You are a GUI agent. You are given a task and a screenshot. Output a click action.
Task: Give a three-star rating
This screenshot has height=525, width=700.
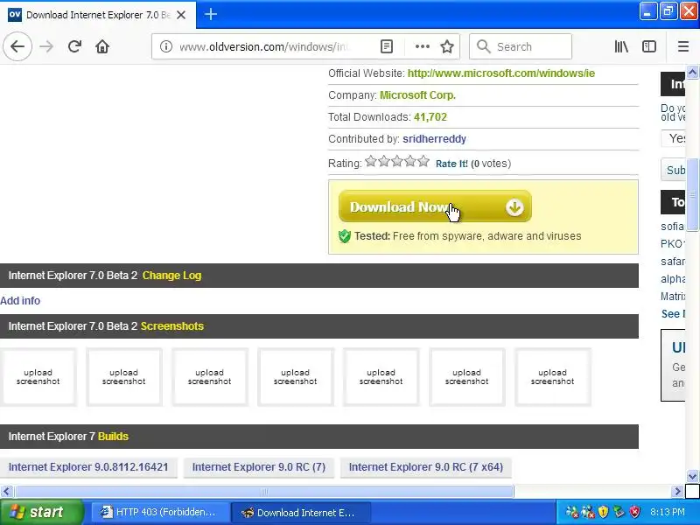pyautogui.click(x=397, y=161)
